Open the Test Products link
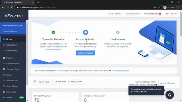 click(x=55, y=49)
